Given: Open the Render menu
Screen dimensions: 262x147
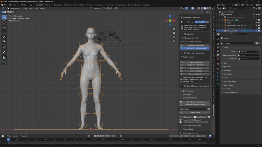Looking at the screenshot, I should coord(16,5).
